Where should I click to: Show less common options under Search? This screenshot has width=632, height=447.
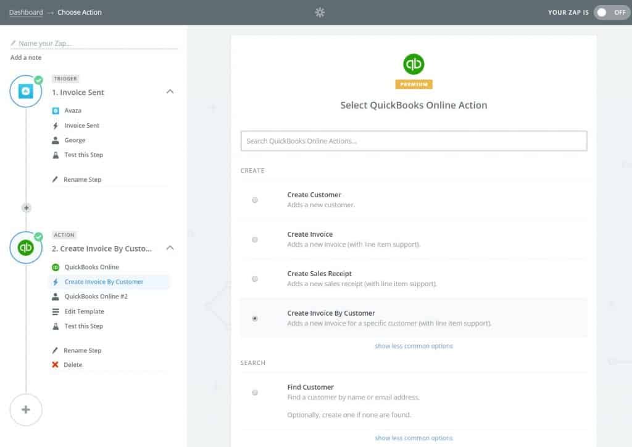pos(414,438)
